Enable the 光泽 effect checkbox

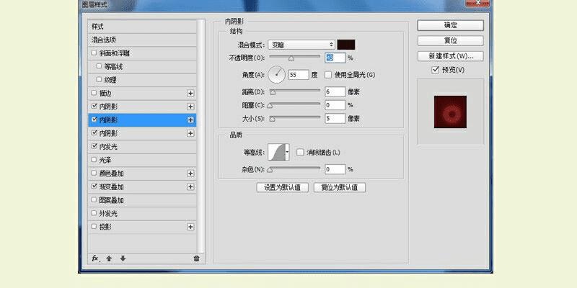pos(94,159)
